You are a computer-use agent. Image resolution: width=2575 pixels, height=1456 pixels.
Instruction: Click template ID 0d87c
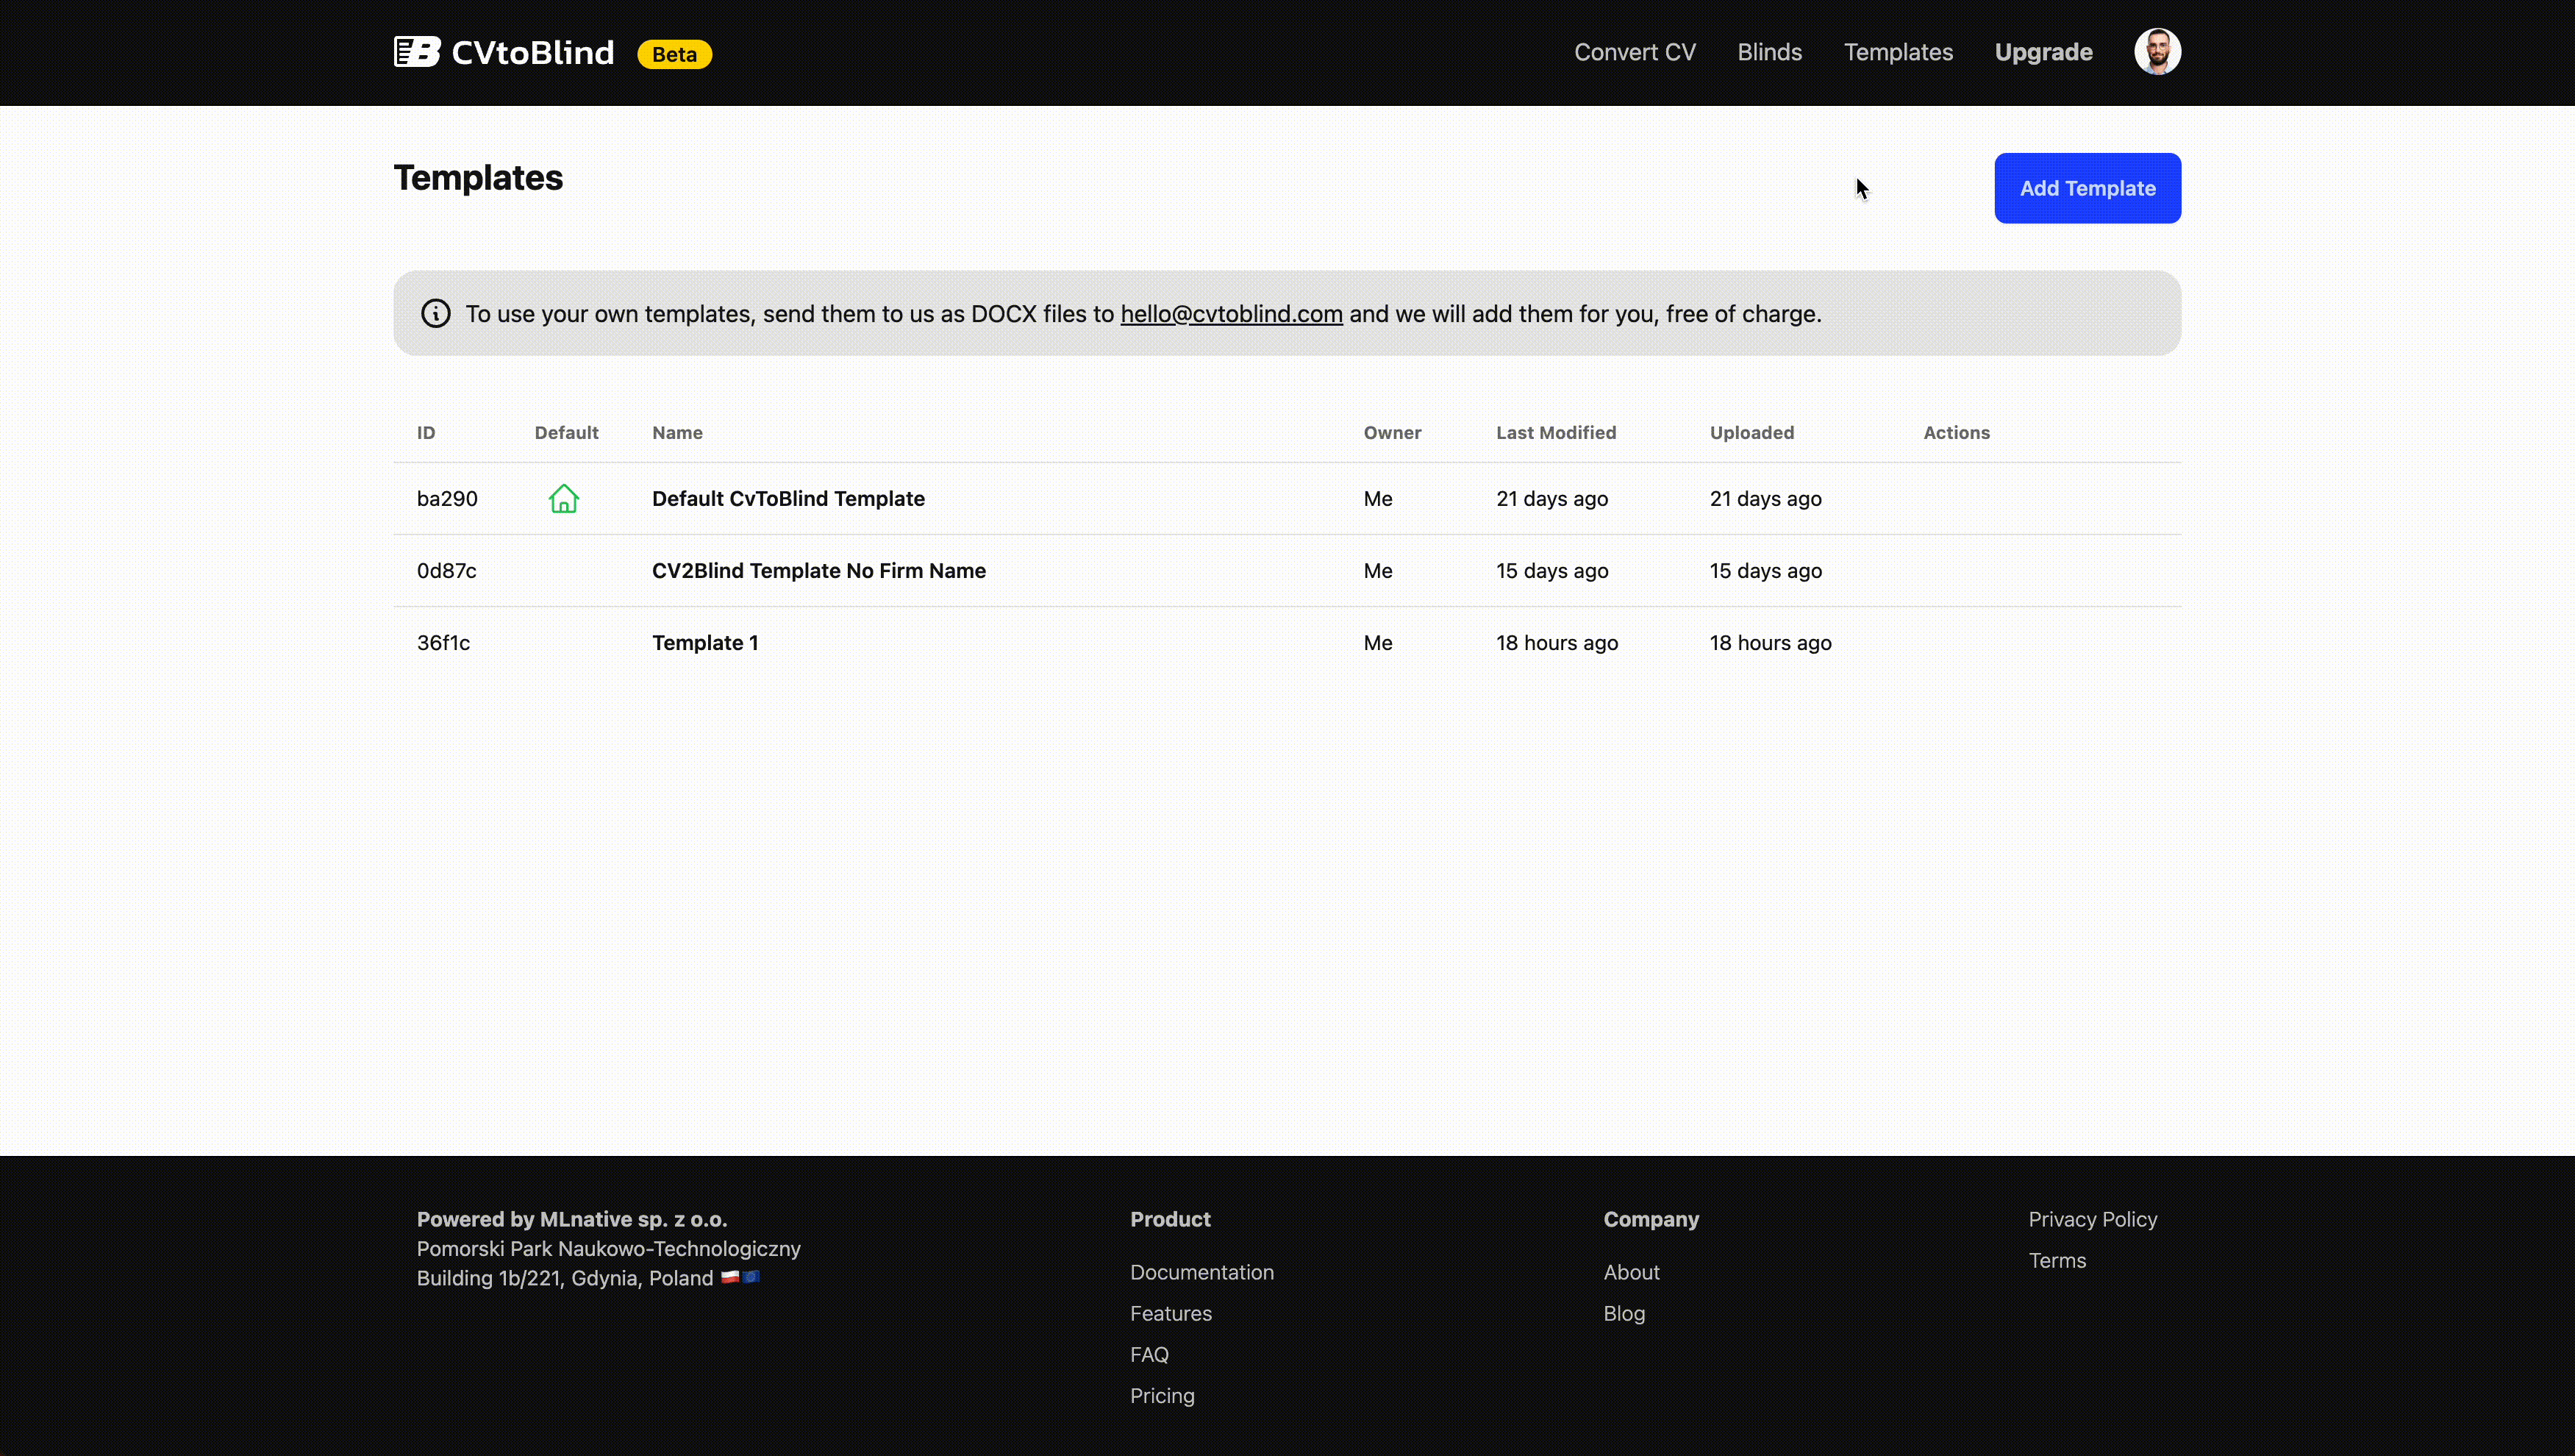coord(447,570)
